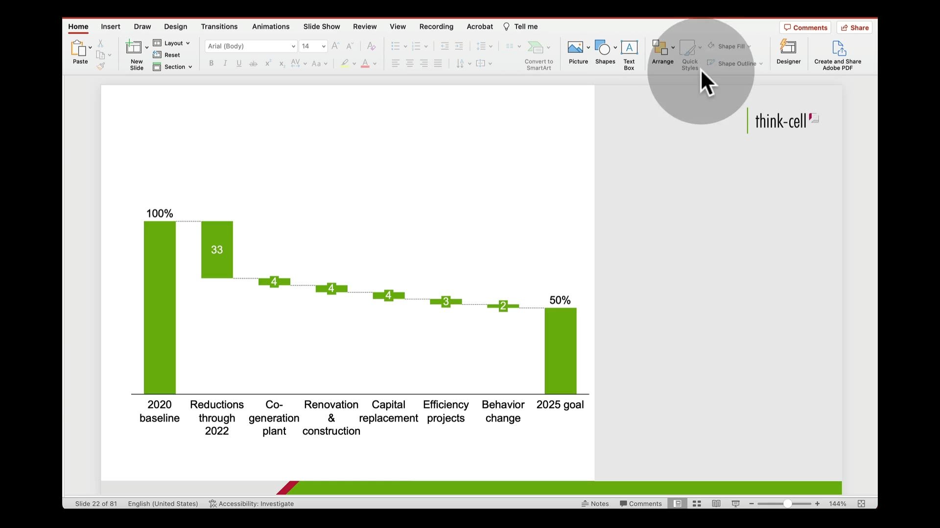940x528 pixels.
Task: Justify the text
Action: [x=438, y=63]
